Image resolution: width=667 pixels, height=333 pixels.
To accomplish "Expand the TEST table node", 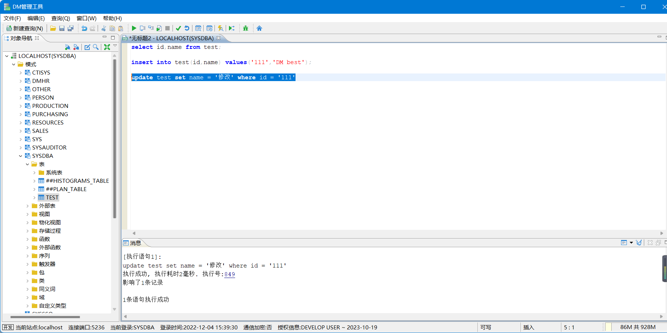I will point(34,197).
